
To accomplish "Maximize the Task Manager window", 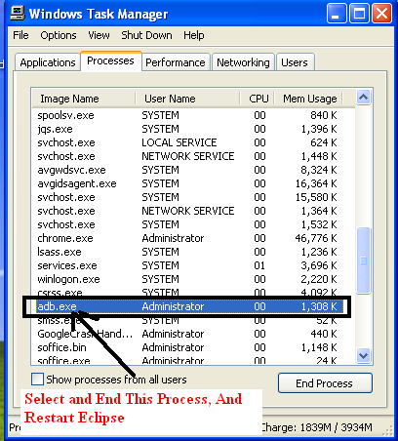I will (359, 14).
